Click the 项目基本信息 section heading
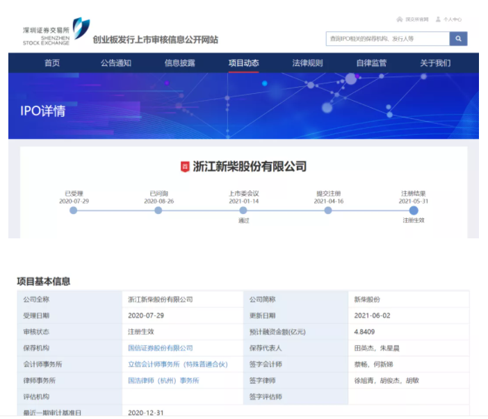Screen dimensions: 488x419 (x=44, y=281)
